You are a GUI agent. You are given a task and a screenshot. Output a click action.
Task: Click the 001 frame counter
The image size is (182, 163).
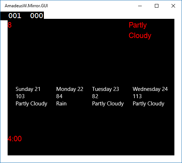[x=15, y=16]
